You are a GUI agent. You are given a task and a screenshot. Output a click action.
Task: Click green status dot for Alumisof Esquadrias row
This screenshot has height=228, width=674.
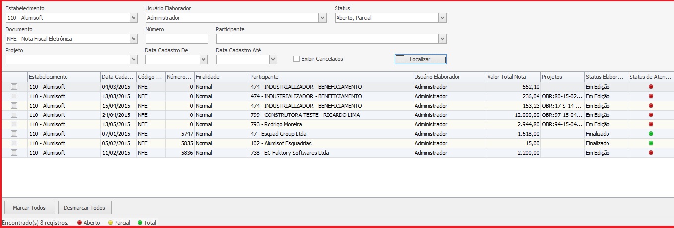pos(651,143)
